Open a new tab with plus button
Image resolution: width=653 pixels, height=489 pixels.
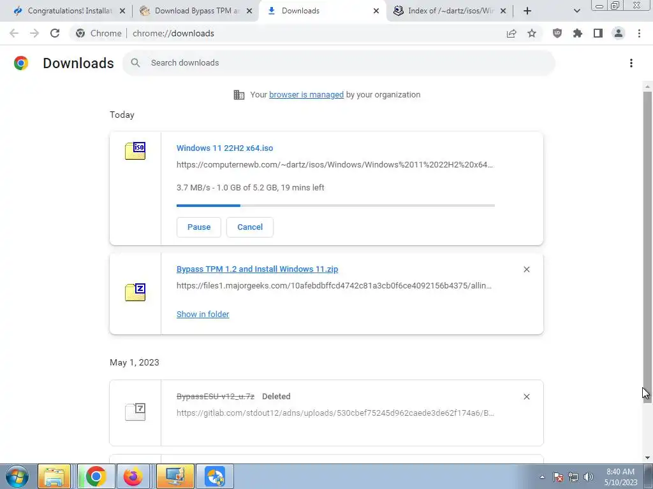(527, 11)
